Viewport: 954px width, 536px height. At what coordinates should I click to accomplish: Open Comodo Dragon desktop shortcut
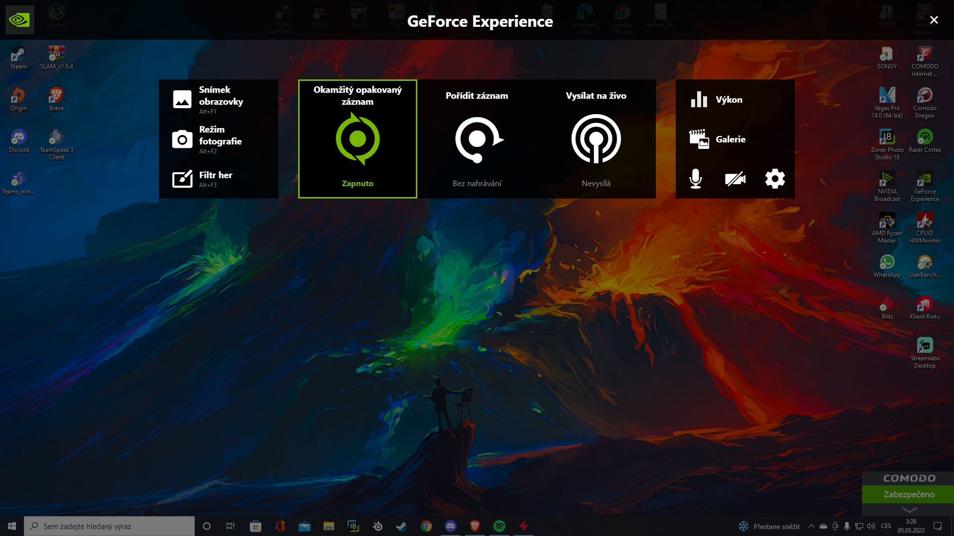(925, 103)
